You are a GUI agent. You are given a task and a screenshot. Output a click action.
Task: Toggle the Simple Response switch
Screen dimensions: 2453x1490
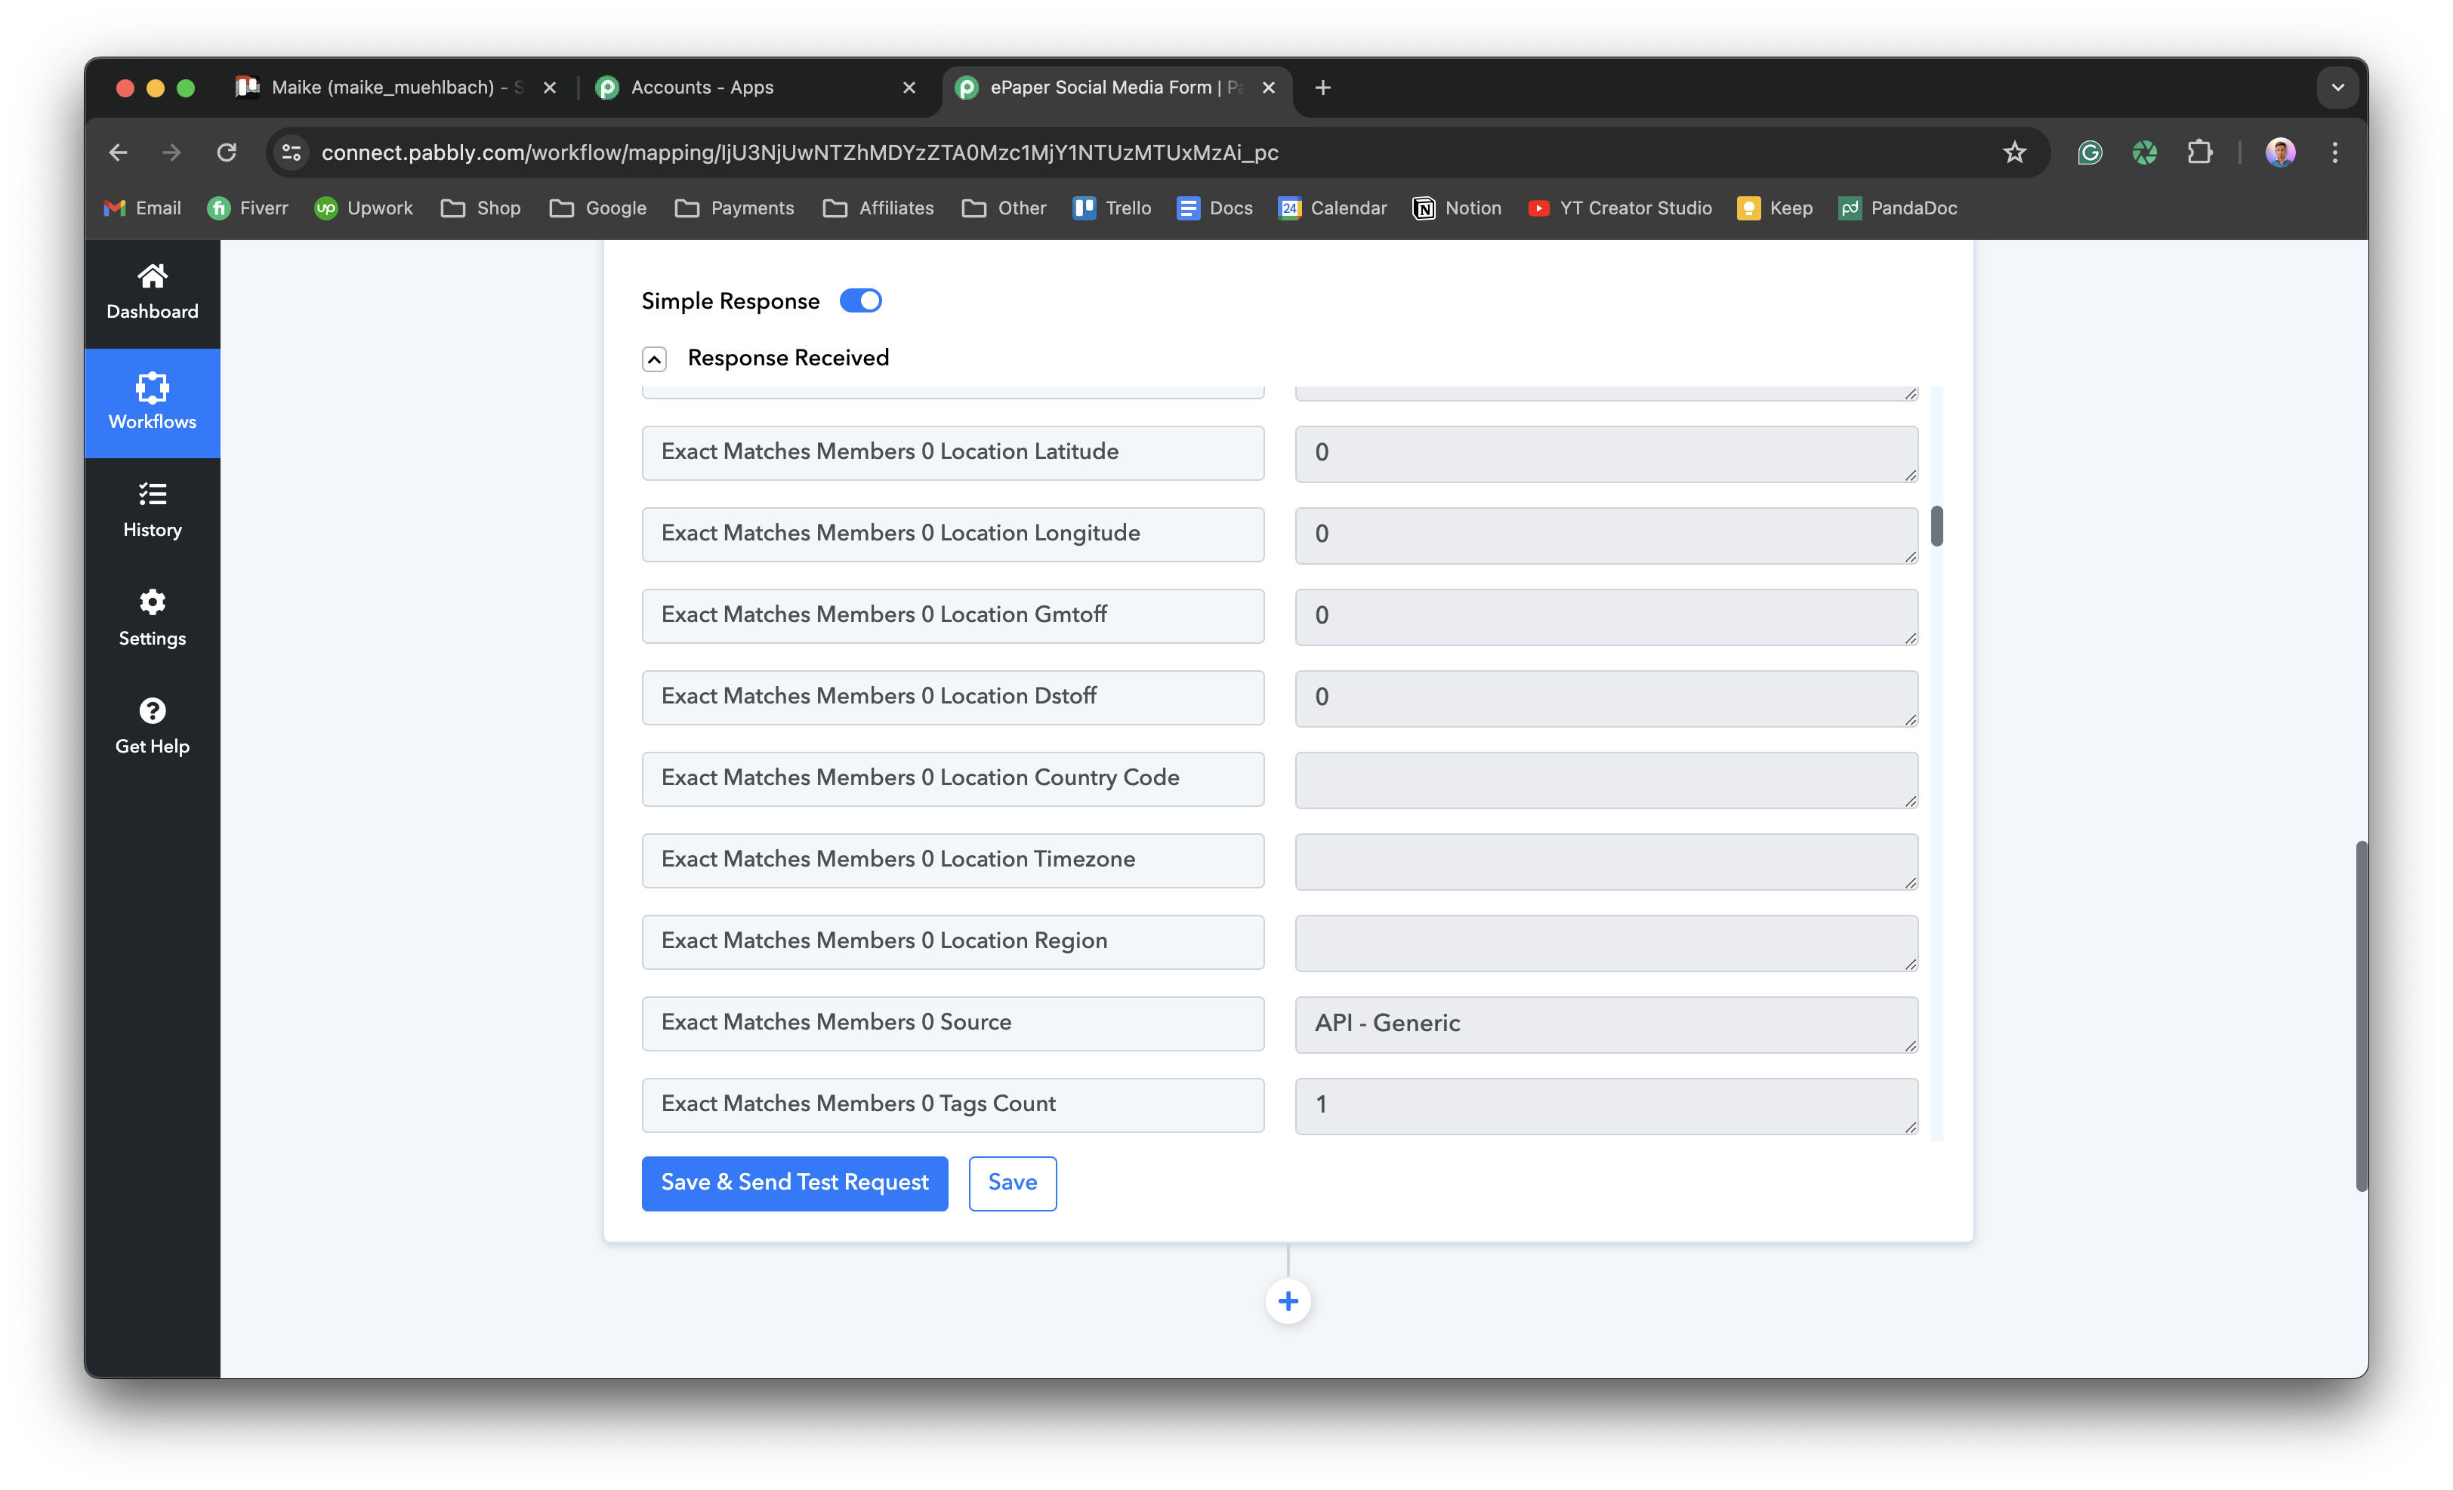pyautogui.click(x=860, y=300)
